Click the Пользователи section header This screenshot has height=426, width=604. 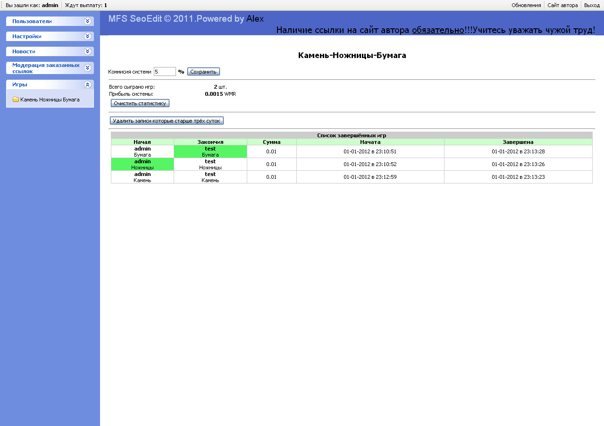(x=32, y=21)
